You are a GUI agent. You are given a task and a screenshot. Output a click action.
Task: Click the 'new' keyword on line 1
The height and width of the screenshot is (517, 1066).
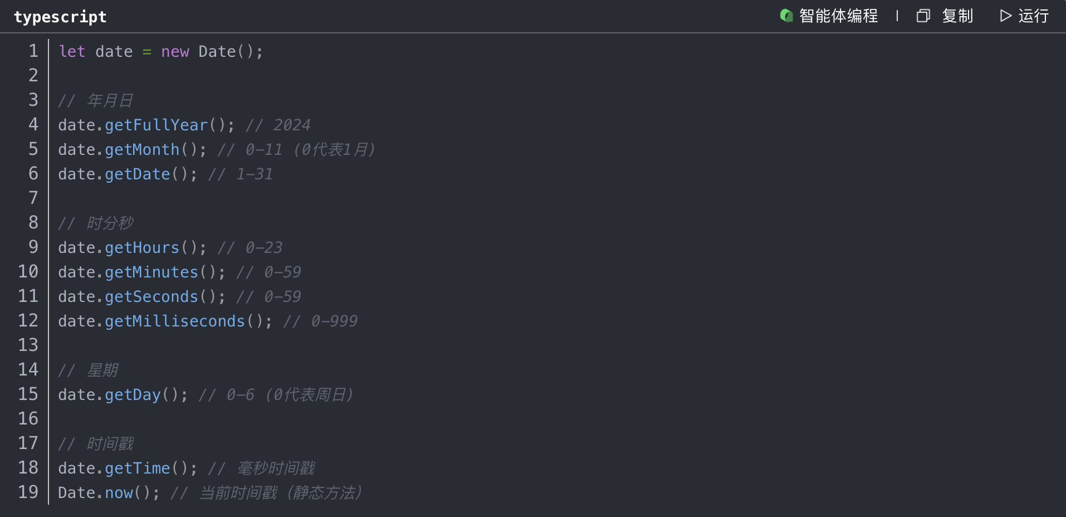[175, 51]
